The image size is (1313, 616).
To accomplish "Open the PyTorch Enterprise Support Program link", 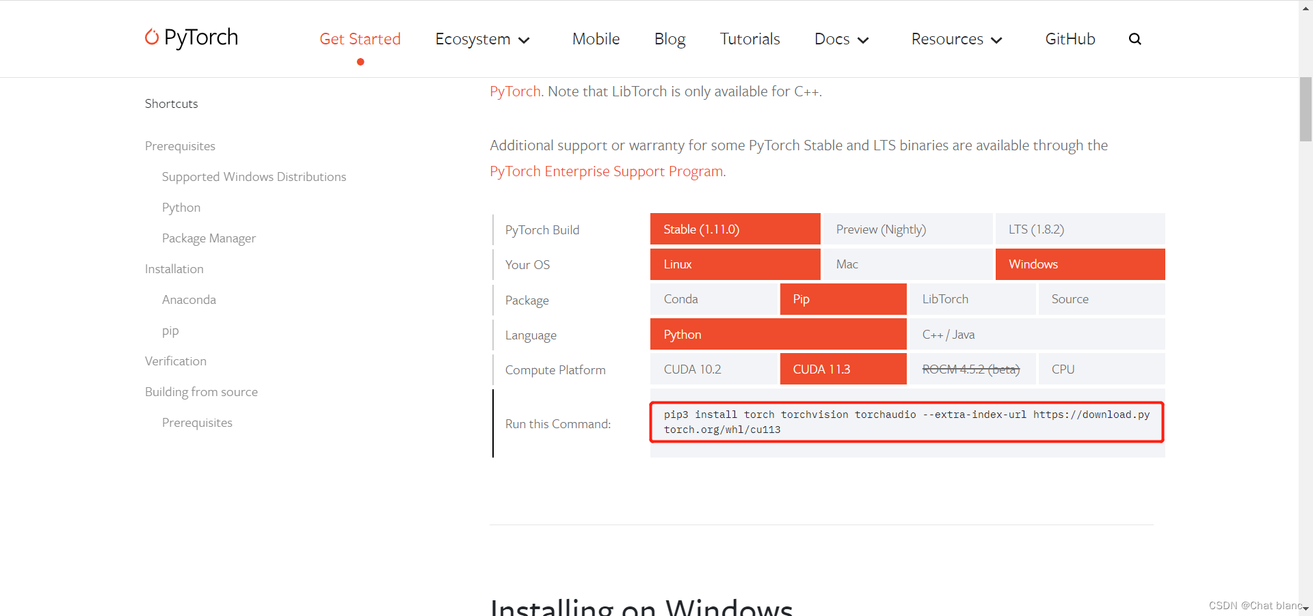I will tap(607, 171).
